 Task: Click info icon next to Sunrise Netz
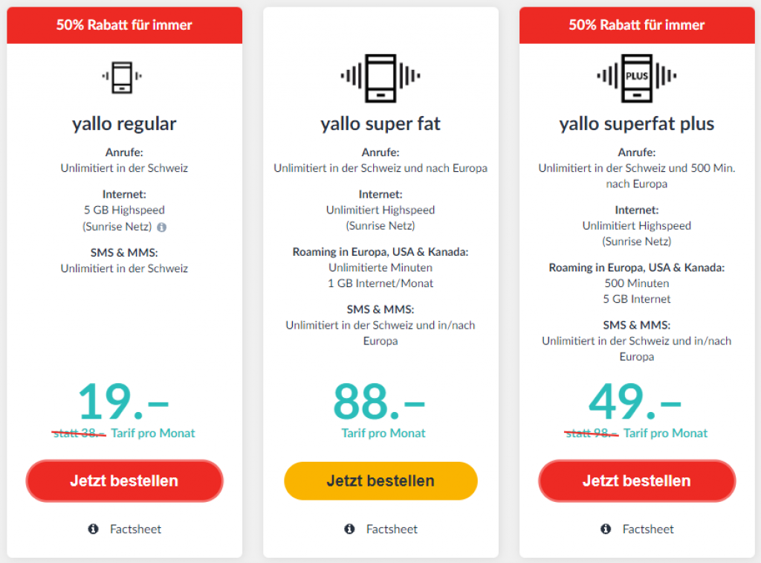[x=162, y=227]
